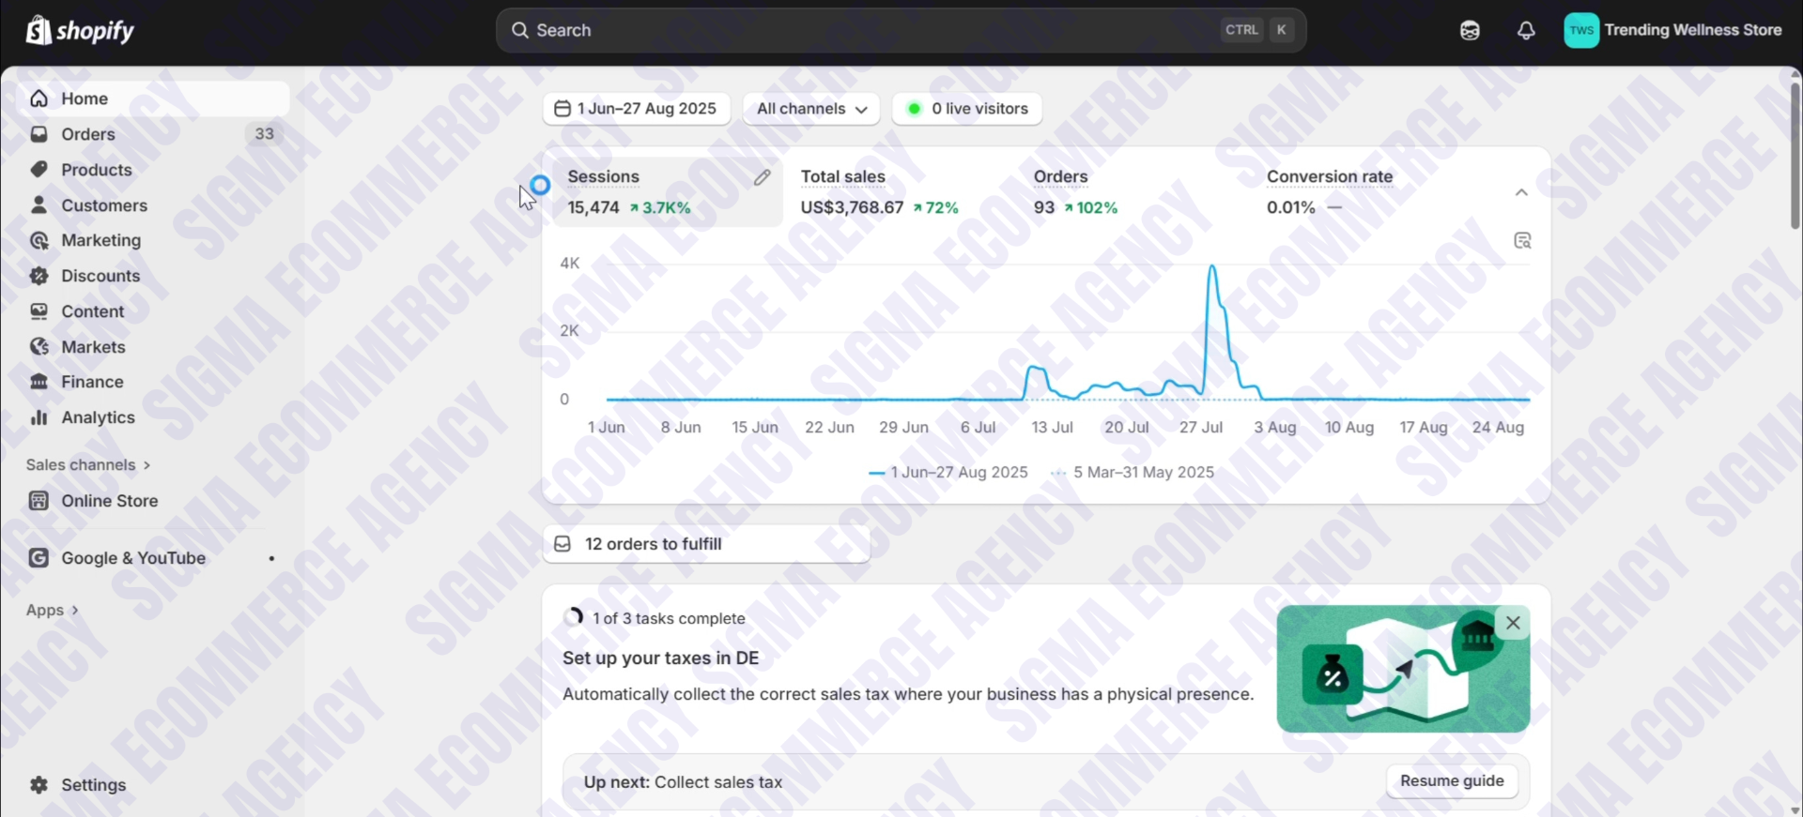
Task: Open Marketing in the sidebar
Action: pyautogui.click(x=154, y=240)
